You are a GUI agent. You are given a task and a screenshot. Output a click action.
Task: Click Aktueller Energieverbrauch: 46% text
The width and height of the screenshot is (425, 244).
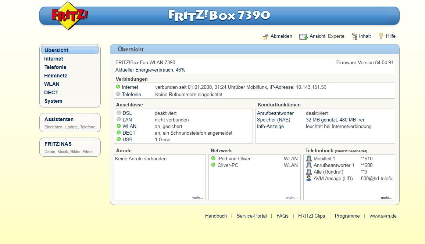coord(150,70)
